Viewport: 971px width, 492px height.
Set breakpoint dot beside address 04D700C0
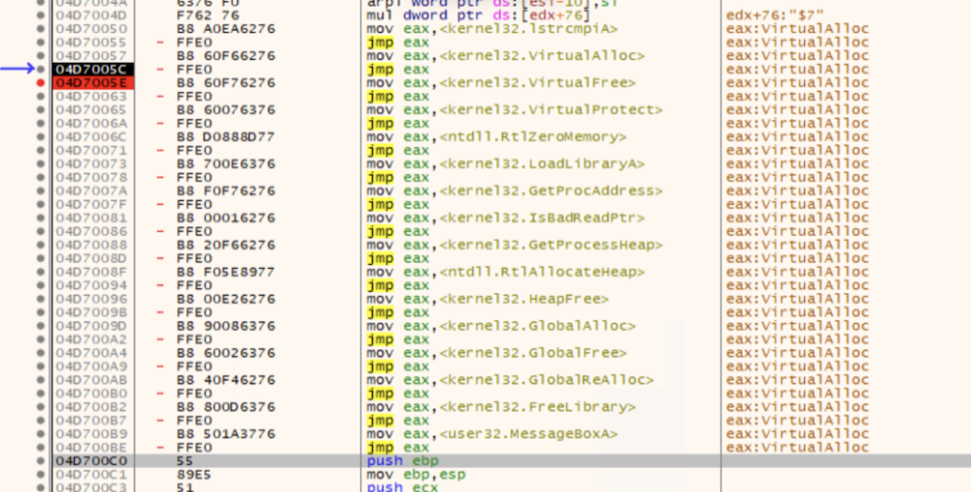click(40, 461)
